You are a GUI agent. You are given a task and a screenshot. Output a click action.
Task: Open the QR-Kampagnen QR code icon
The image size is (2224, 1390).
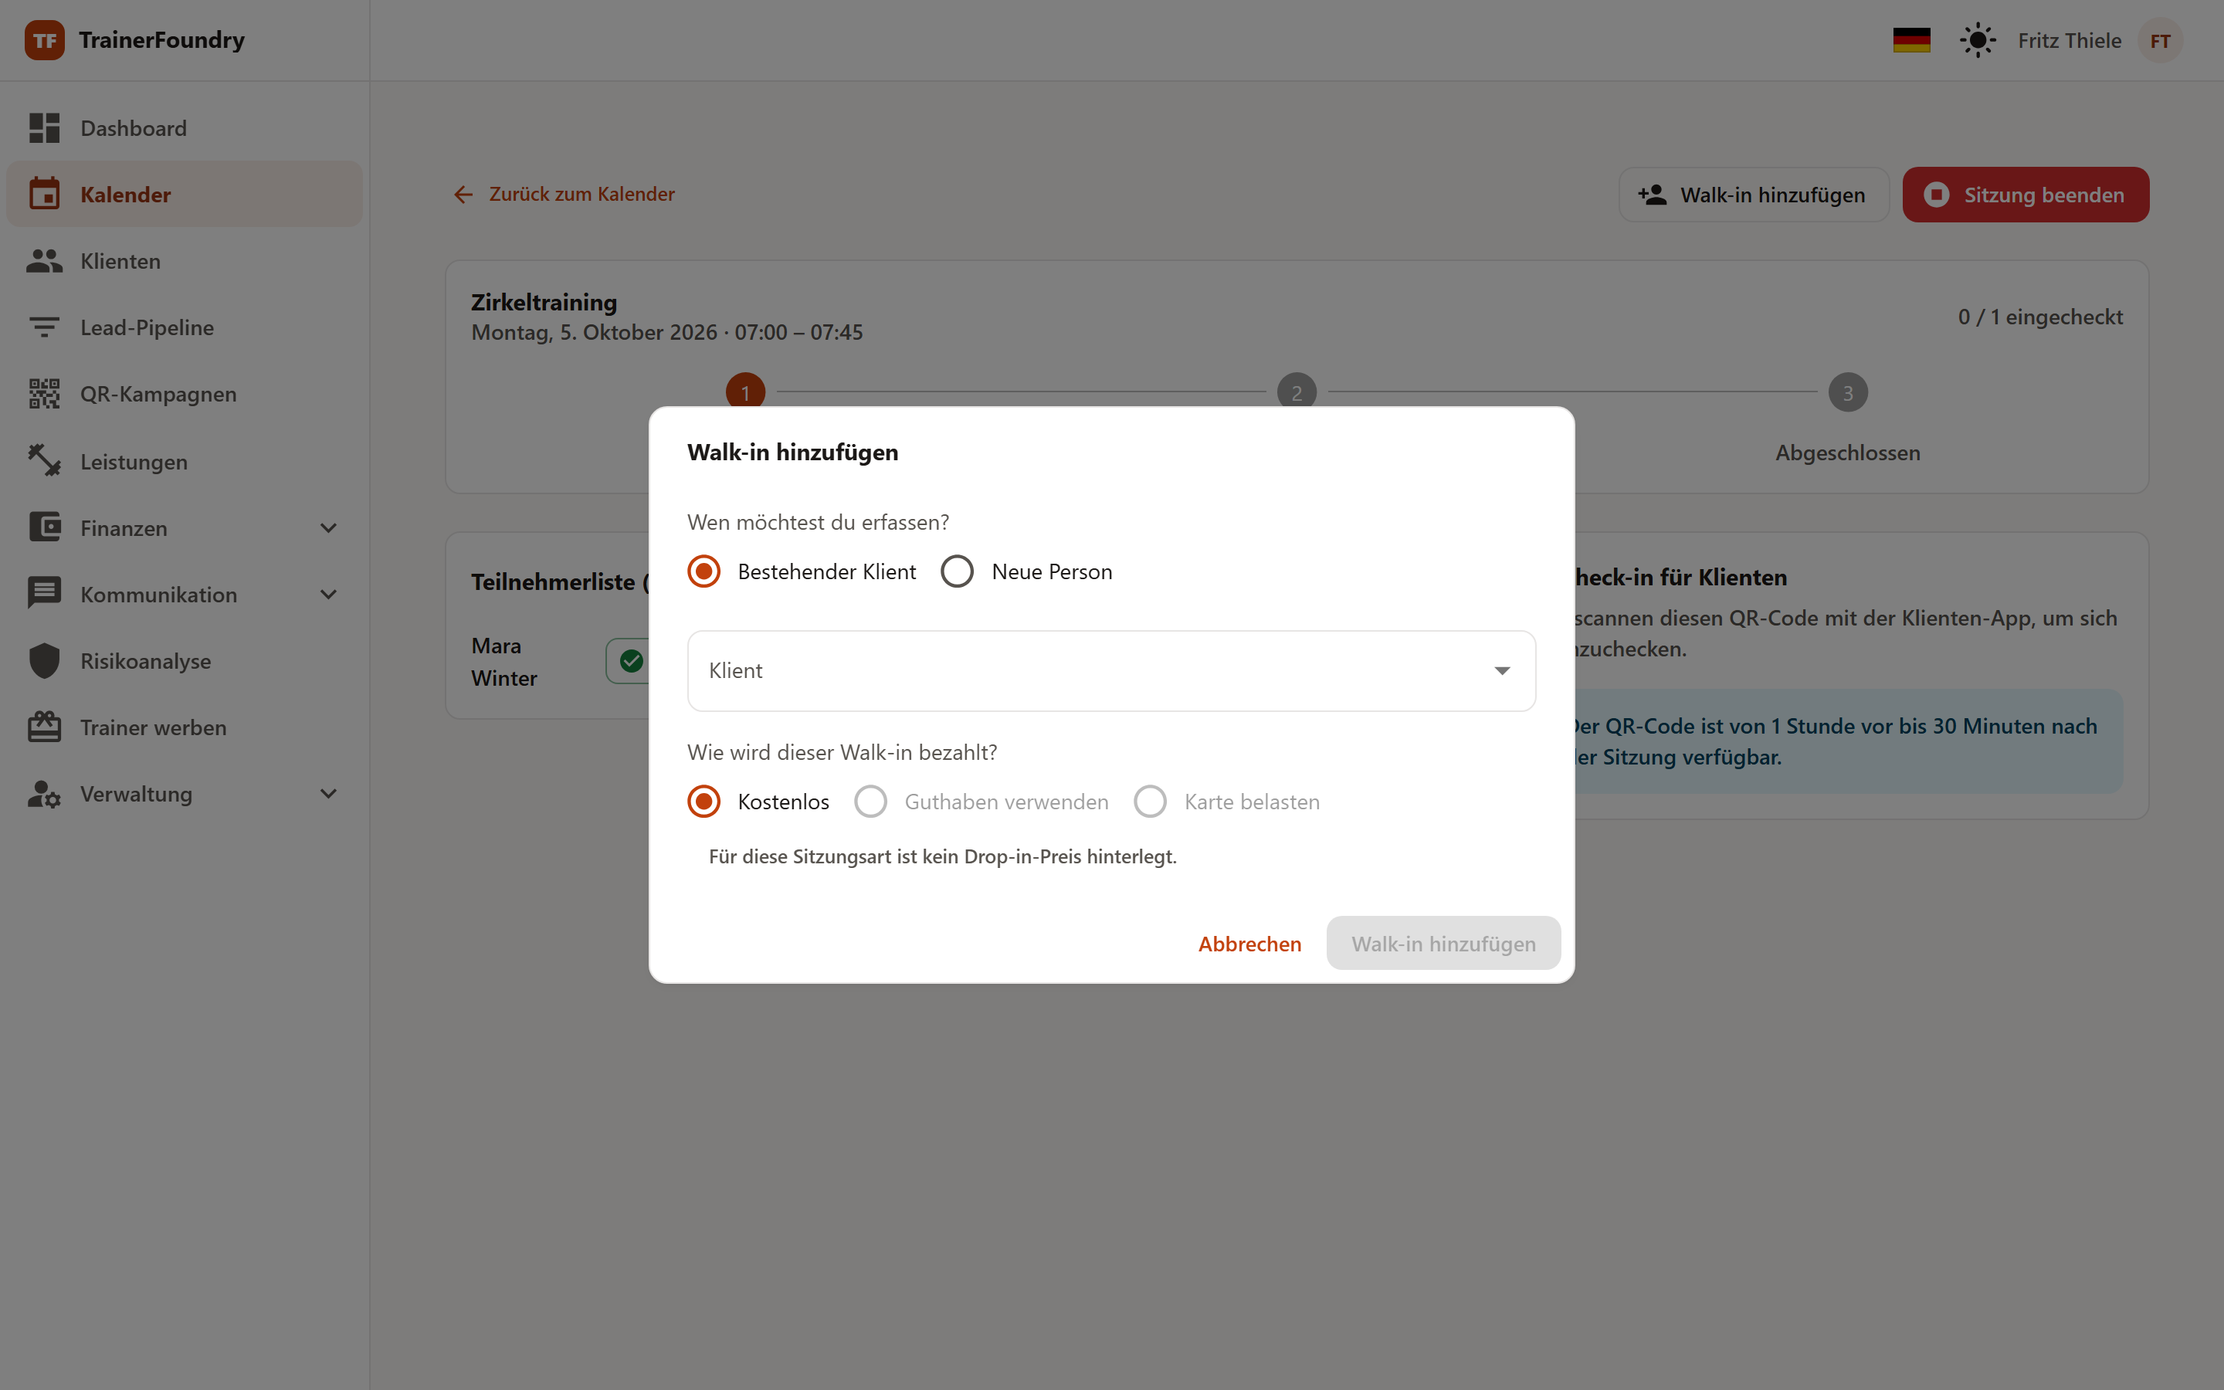44,394
